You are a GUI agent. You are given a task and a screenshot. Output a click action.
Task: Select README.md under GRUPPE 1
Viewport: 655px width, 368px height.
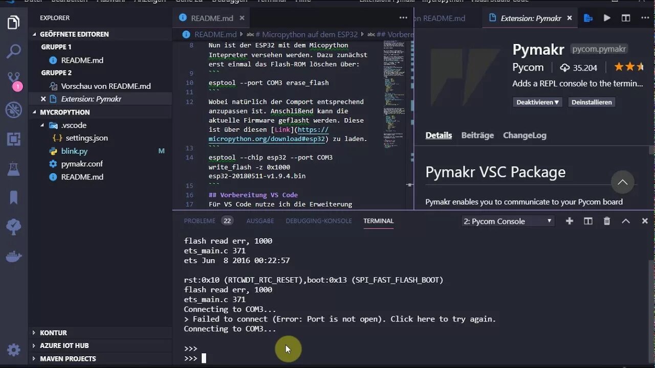82,60
